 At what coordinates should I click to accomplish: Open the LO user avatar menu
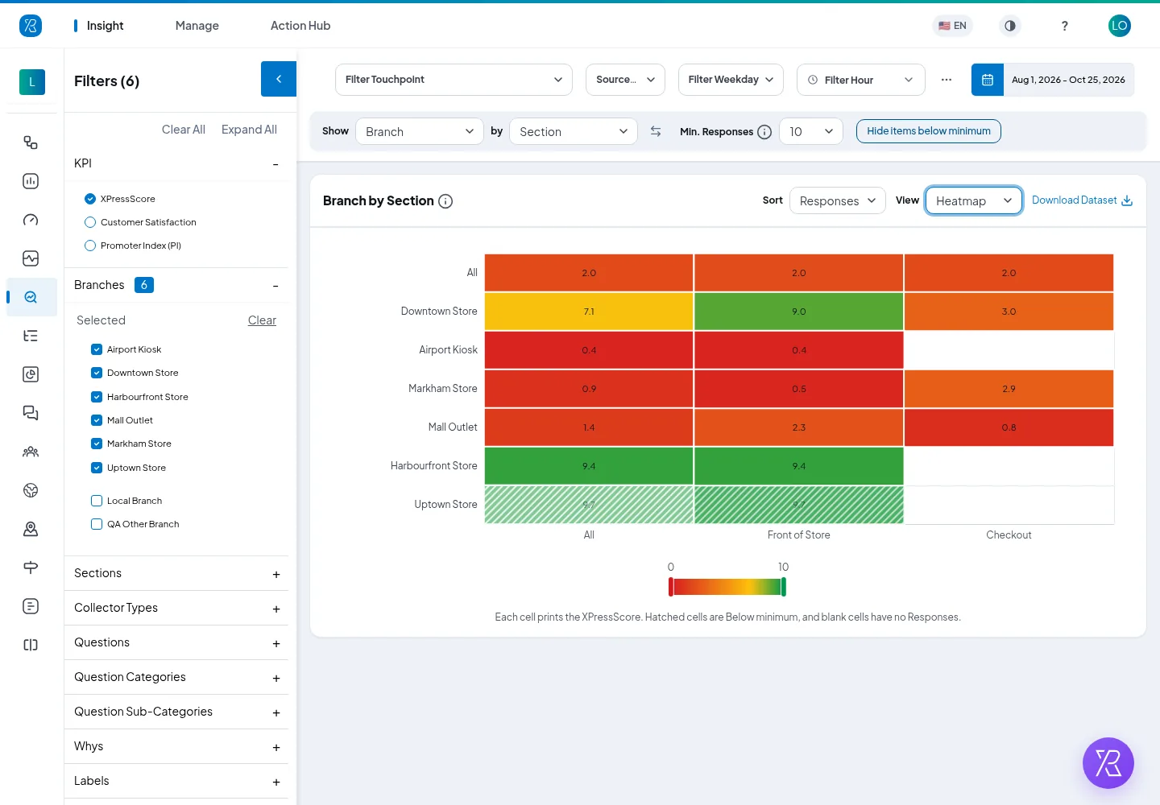1120,26
